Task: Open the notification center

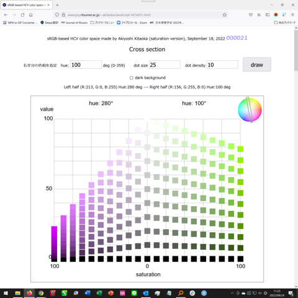Action: click(291, 293)
